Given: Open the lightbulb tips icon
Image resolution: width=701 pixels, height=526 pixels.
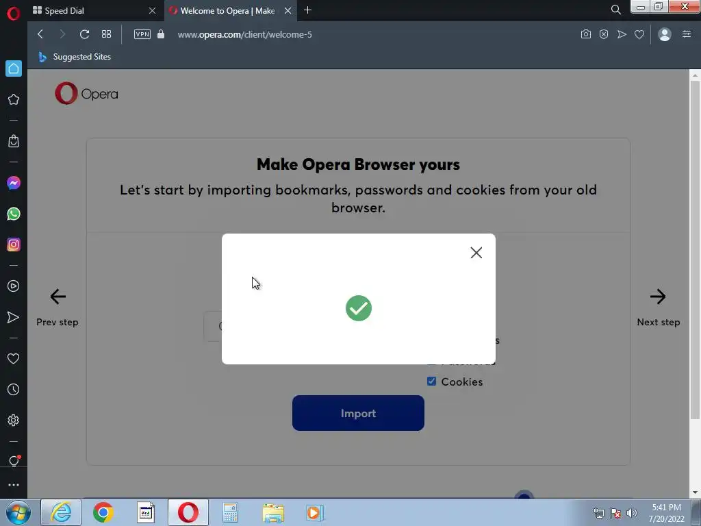Looking at the screenshot, I should (14, 461).
